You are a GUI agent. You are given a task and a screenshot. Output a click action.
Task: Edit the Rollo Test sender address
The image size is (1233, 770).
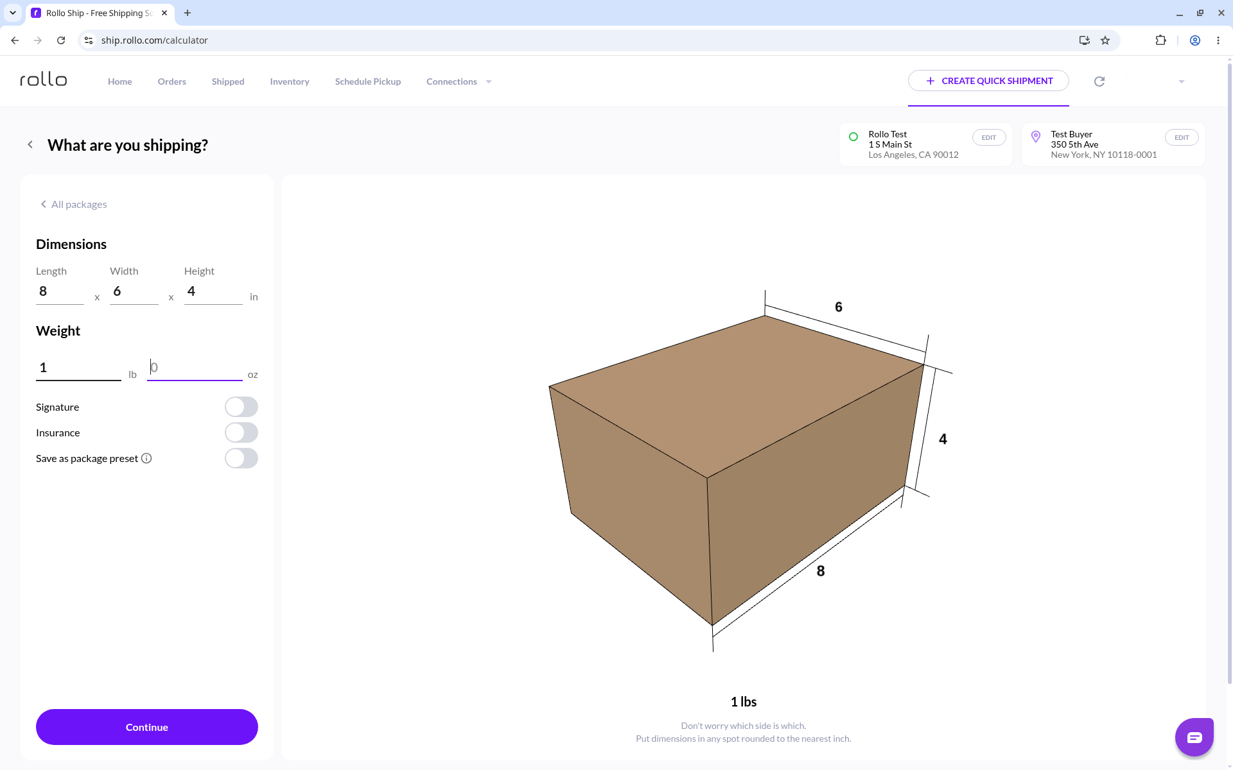pos(989,137)
